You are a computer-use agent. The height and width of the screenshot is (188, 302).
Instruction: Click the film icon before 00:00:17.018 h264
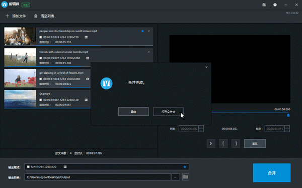click(41, 79)
